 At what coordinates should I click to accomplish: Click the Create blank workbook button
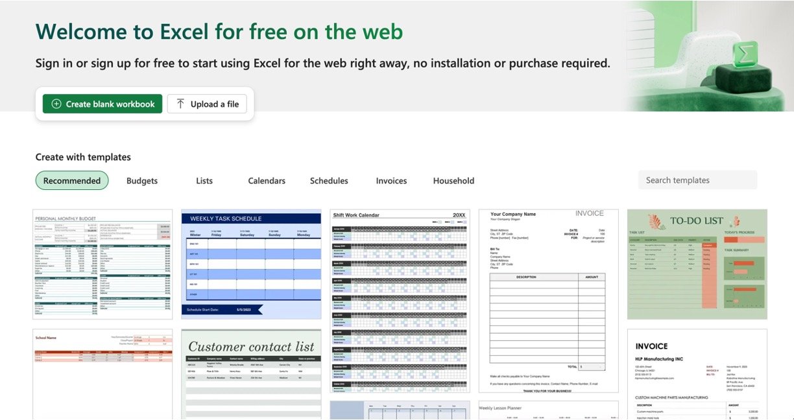click(102, 104)
